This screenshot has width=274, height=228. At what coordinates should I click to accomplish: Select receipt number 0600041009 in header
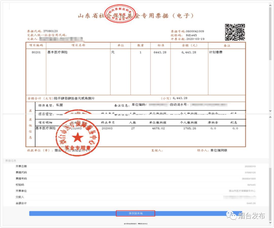[x=195, y=31]
